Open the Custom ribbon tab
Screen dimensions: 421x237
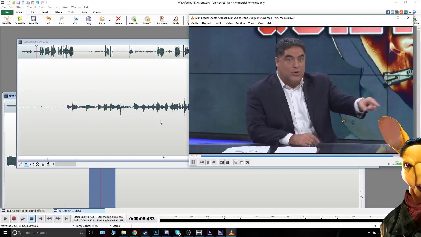click(97, 12)
